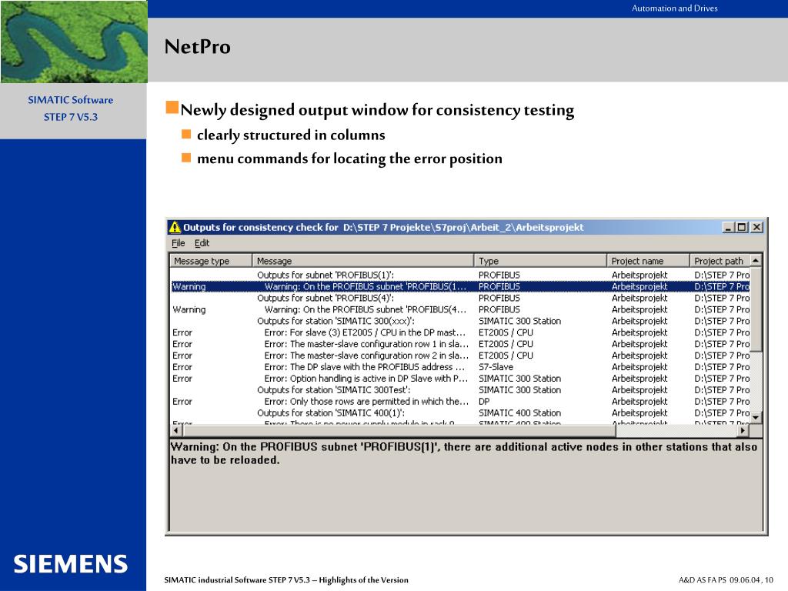
Task: Click the vertical scrollbar up arrow
Action: click(x=756, y=260)
